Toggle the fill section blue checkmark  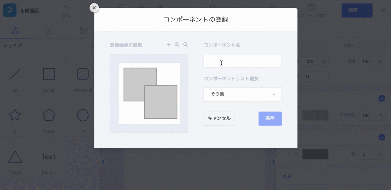pos(382,99)
